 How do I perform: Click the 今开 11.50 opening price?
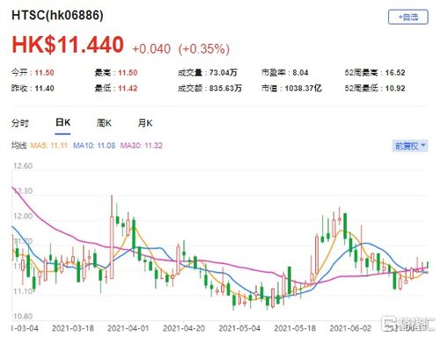[x=33, y=73]
